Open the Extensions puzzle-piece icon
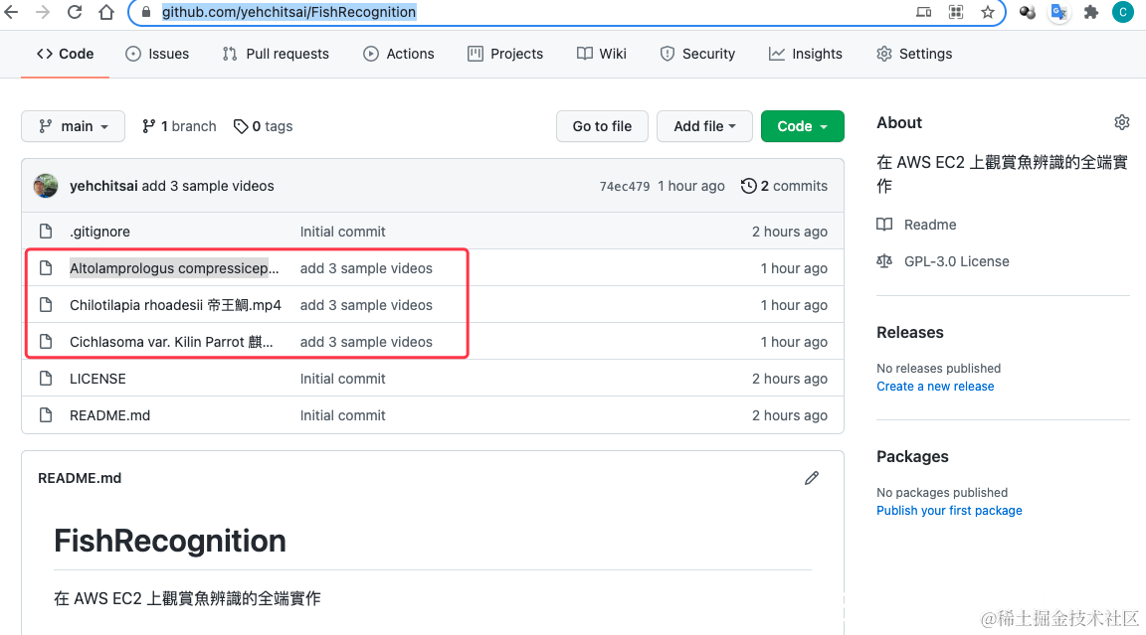Image resolution: width=1146 pixels, height=635 pixels. 1091,12
